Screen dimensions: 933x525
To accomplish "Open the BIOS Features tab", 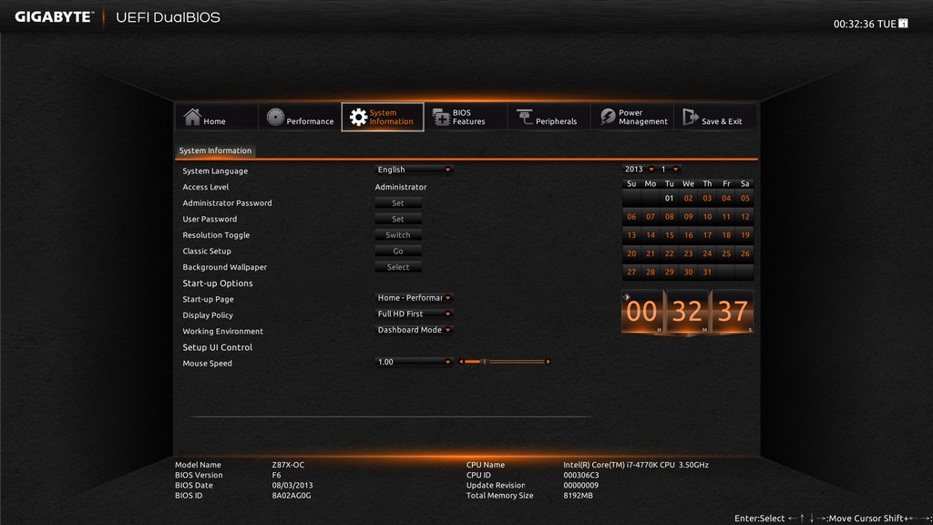I will (466, 117).
